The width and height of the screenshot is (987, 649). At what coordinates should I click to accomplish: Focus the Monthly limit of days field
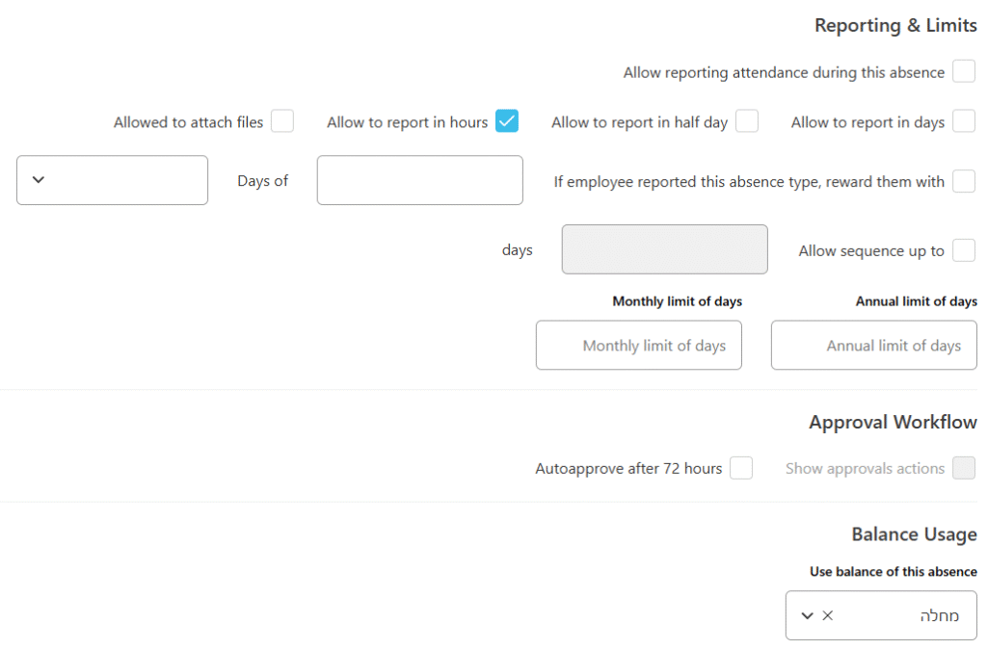tap(638, 346)
